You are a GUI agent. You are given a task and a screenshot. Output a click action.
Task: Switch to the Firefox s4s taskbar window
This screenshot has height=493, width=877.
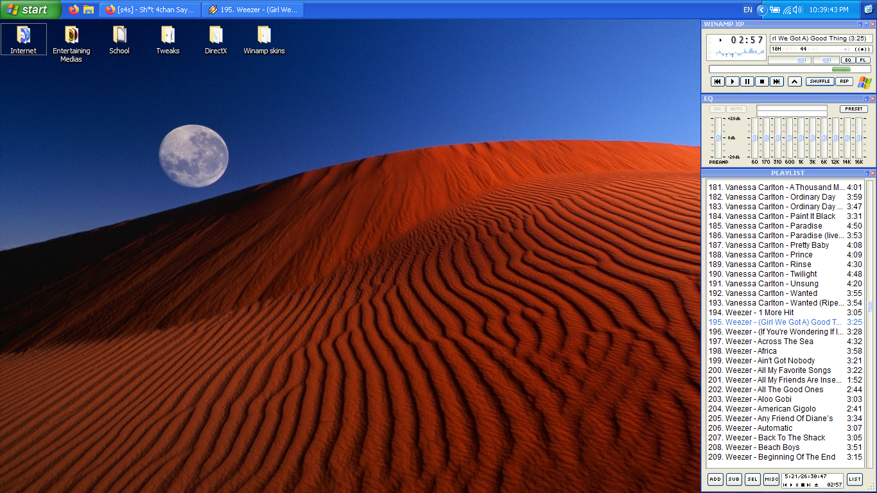(150, 10)
